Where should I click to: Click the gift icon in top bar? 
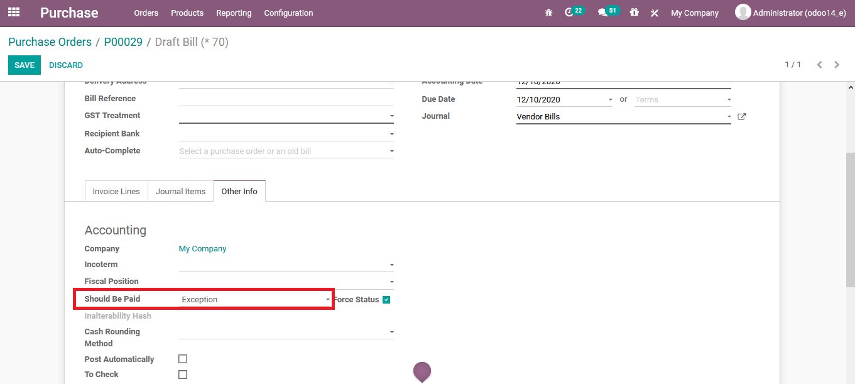[634, 12]
